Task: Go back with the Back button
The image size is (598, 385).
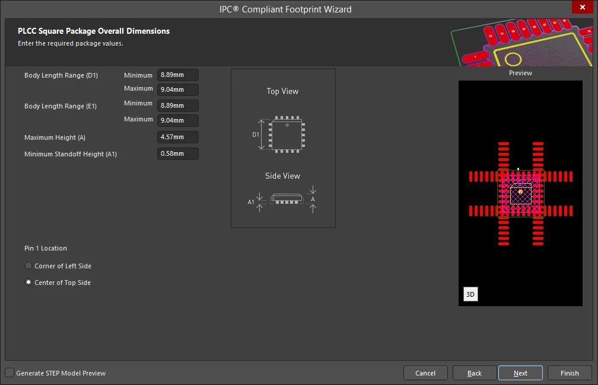Action: 475,373
